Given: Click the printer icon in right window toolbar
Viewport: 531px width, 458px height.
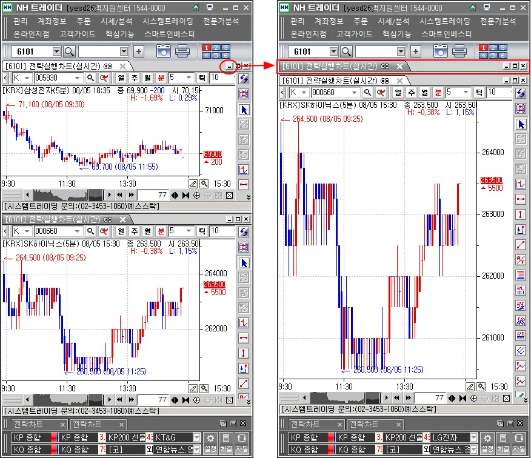Looking at the screenshot, I should click(459, 51).
